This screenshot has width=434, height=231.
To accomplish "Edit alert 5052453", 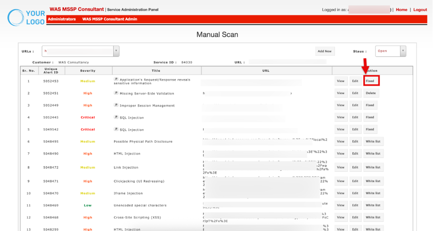I will point(355,81).
